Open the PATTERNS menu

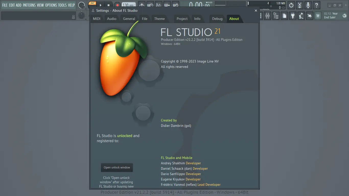pos(29,5)
